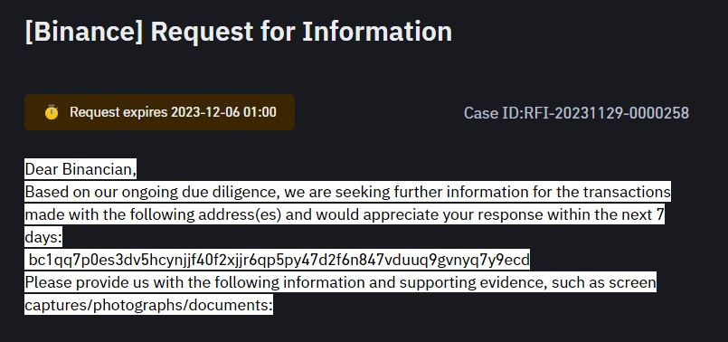Screen dimensions: 728x342
Task: Click the number '7' ending the third line
Action: [x=661, y=214]
